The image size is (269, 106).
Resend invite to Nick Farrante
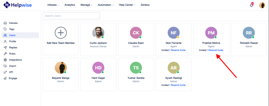coord(178,50)
